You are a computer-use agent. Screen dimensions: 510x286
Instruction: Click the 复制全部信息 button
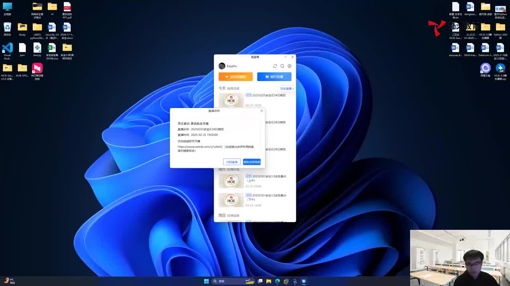coord(252,162)
